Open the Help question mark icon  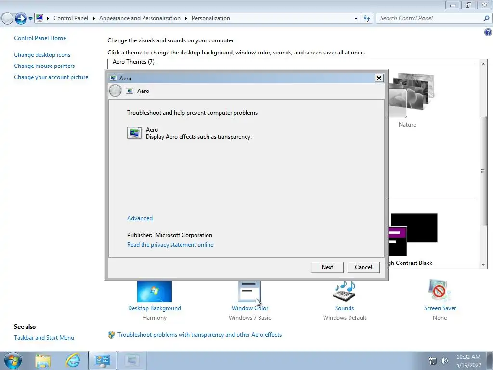click(x=488, y=32)
